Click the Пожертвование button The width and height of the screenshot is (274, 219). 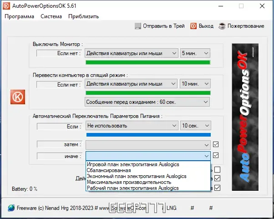click(x=241, y=26)
